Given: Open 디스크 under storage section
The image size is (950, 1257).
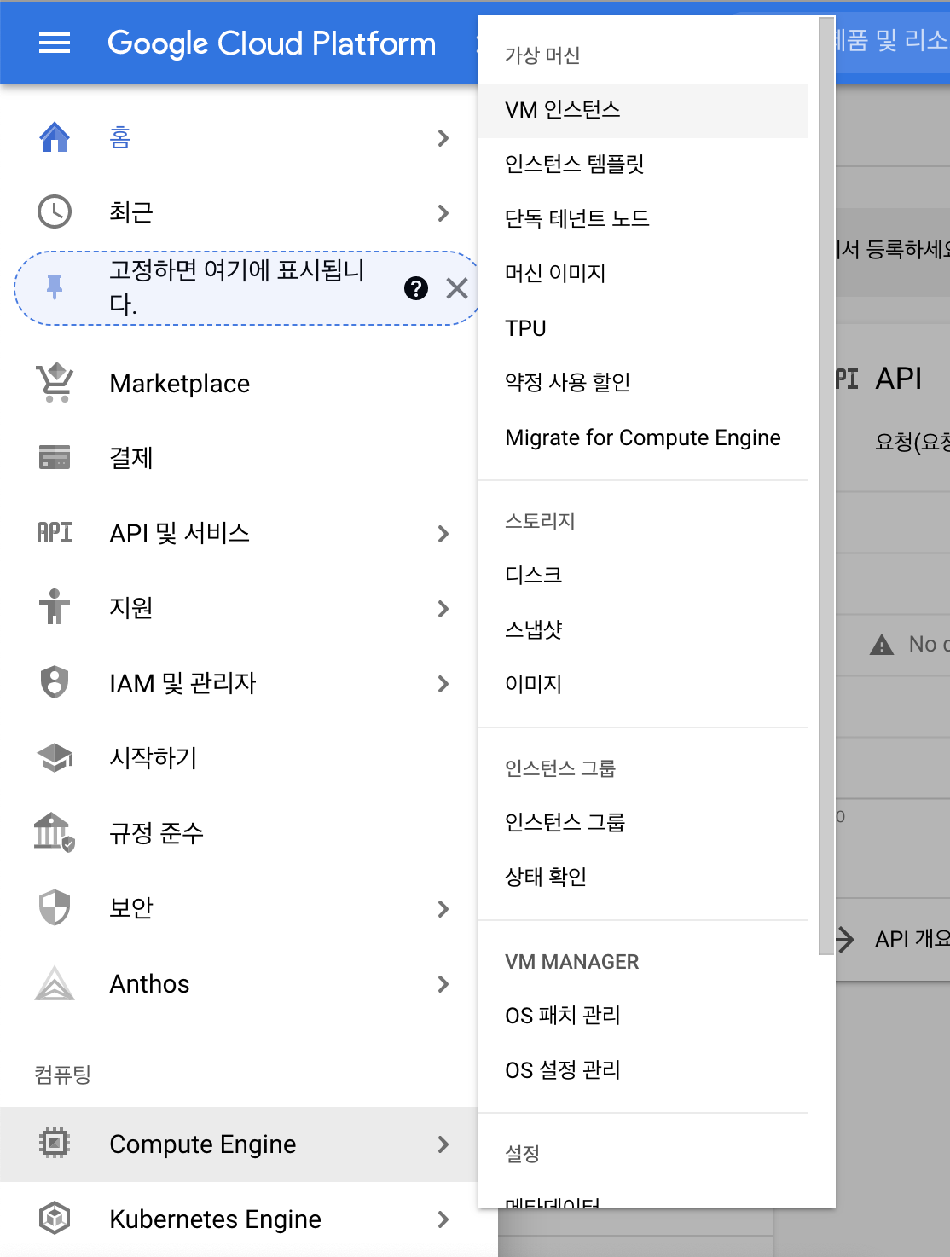Looking at the screenshot, I should pyautogui.click(x=643, y=575).
